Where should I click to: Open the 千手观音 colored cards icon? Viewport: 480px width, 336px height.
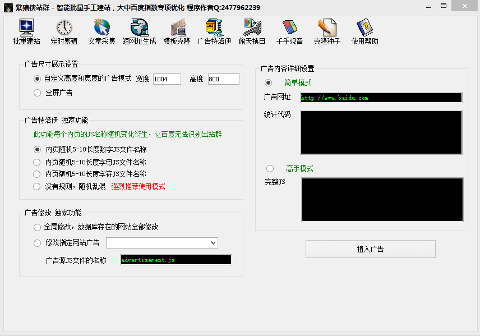coord(289,27)
